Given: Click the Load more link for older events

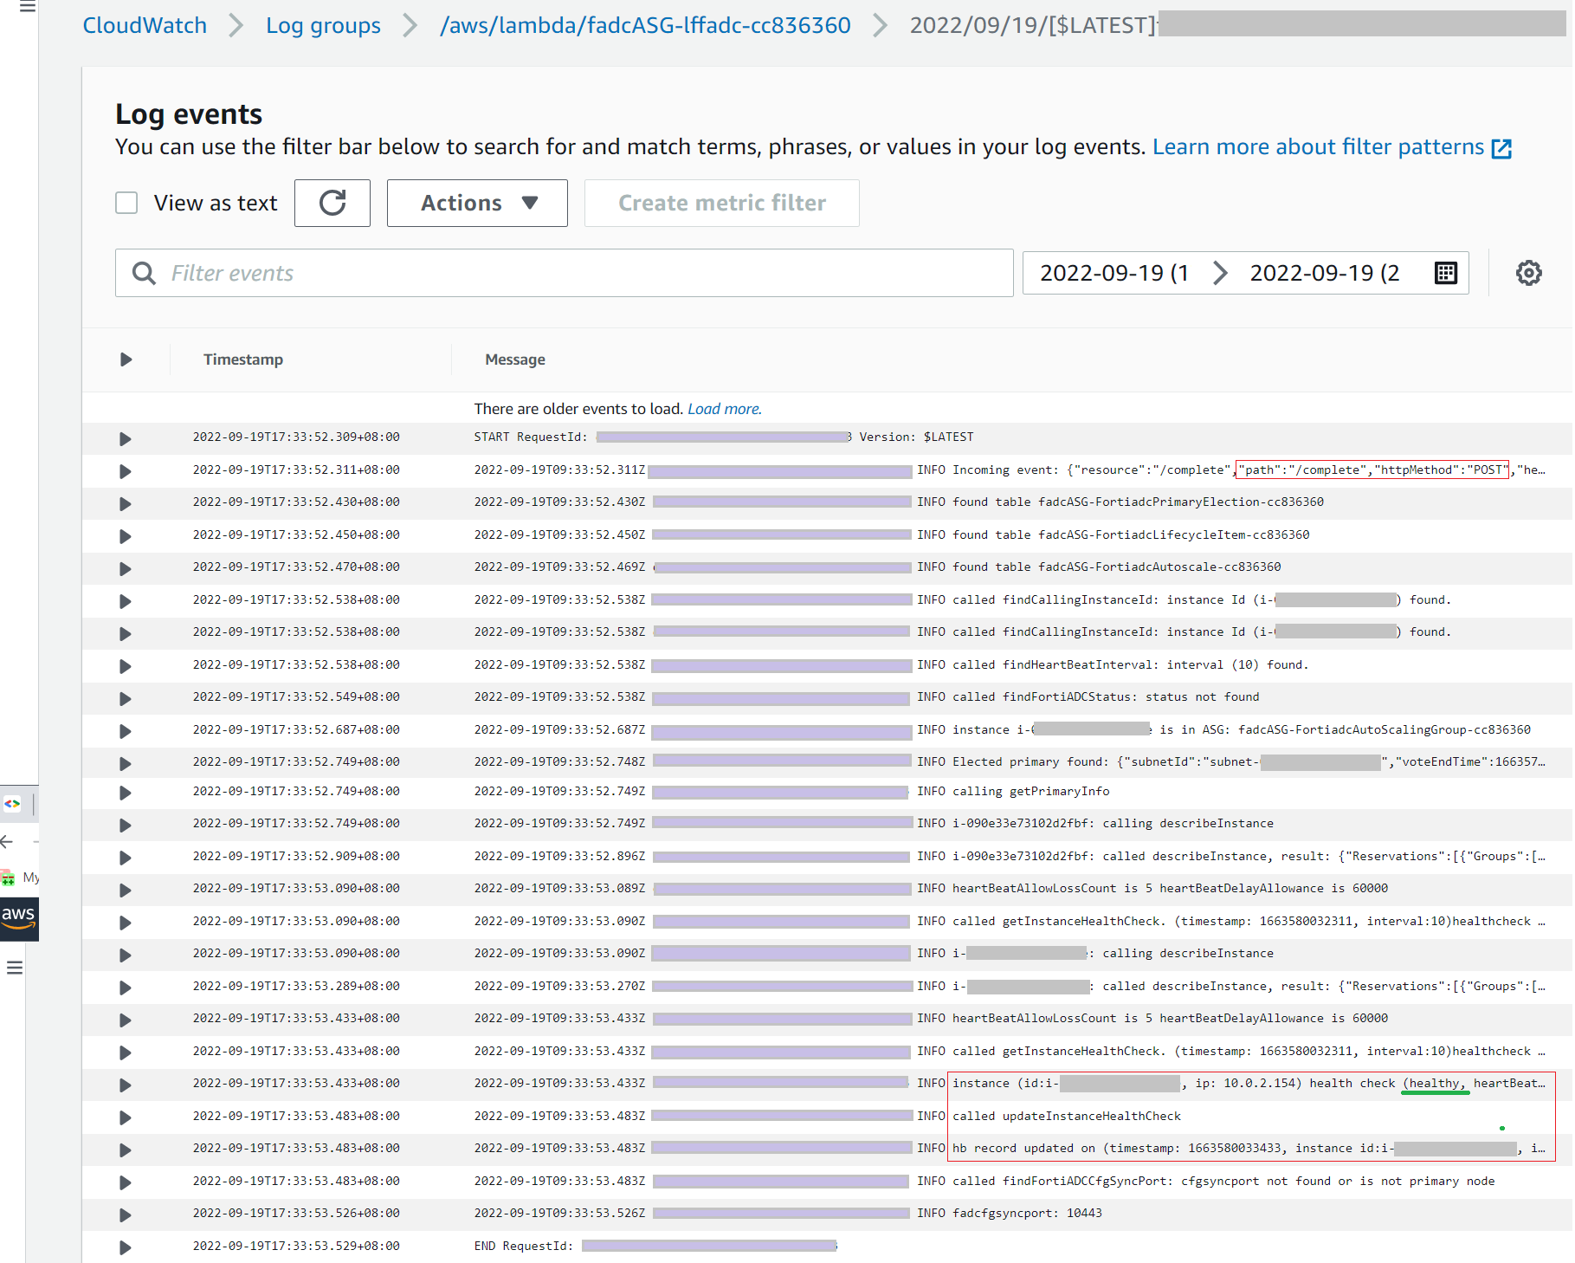Looking at the screenshot, I should (x=724, y=408).
